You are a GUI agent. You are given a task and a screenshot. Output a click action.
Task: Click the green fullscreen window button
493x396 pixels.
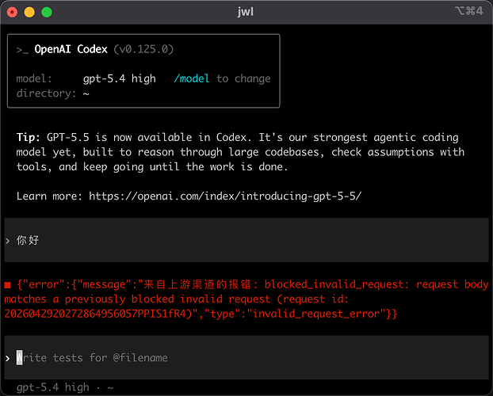tap(47, 12)
